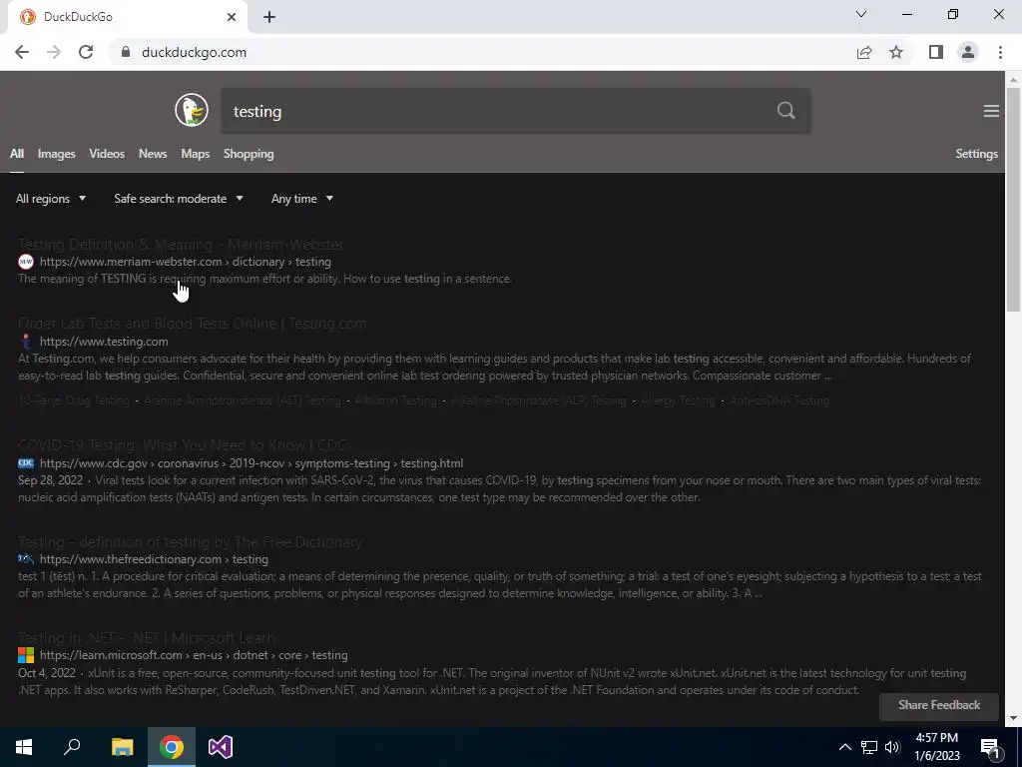Click the Chrome taskbar icon
This screenshot has height=767, width=1022.
pyautogui.click(x=172, y=747)
